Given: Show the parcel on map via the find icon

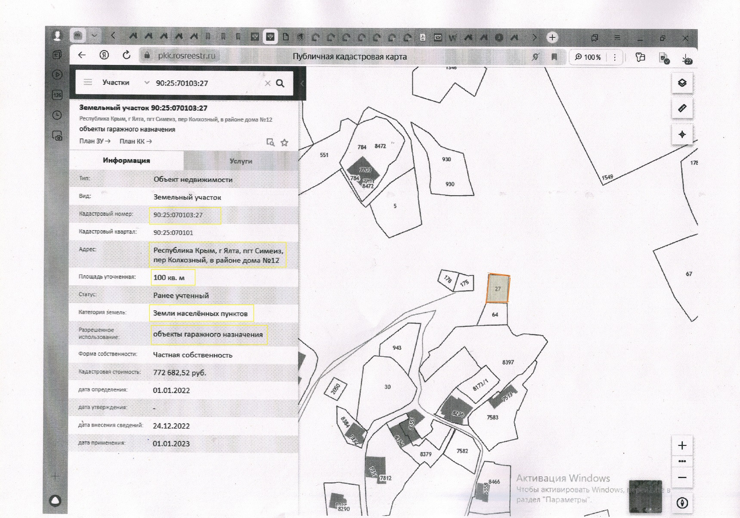Looking at the screenshot, I should [270, 142].
